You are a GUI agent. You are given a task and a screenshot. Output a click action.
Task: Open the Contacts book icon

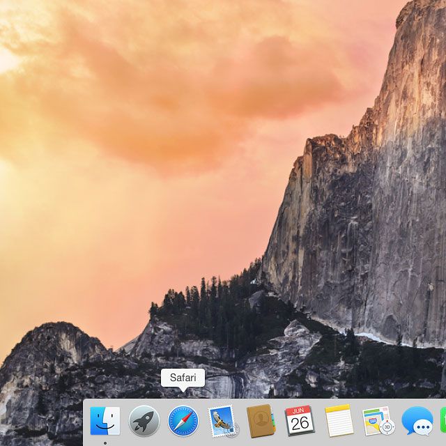tap(261, 421)
